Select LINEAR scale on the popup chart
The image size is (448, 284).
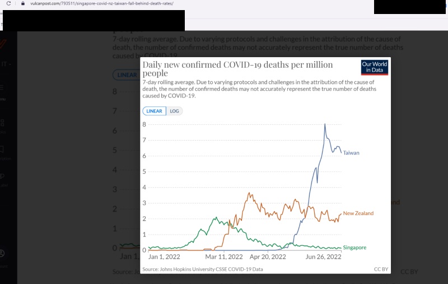(x=154, y=111)
